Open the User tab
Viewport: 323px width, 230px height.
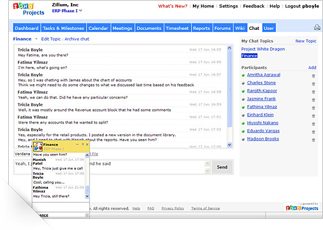pyautogui.click(x=269, y=28)
